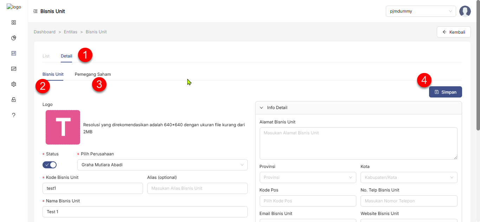This screenshot has width=480, height=222.
Task: Select the sliders control icon in sidebar
Action: tap(14, 53)
